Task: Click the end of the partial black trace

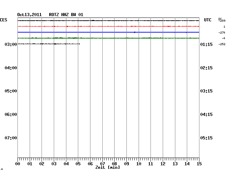Action: coord(79,44)
